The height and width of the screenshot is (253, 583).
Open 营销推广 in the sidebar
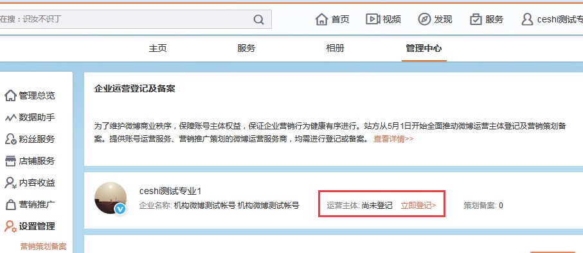pyautogui.click(x=37, y=204)
